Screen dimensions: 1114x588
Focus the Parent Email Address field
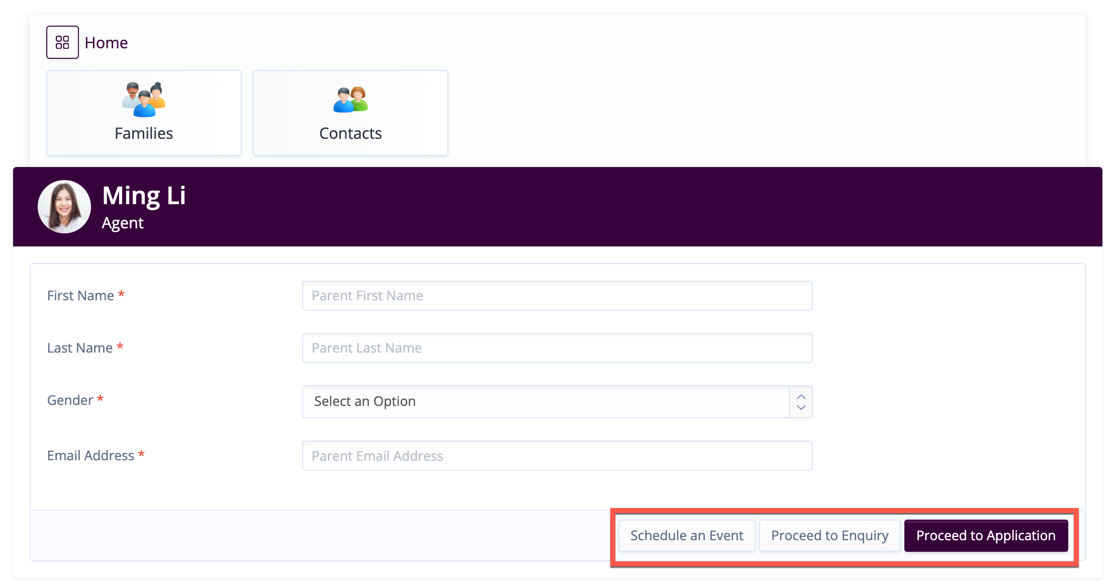point(557,456)
